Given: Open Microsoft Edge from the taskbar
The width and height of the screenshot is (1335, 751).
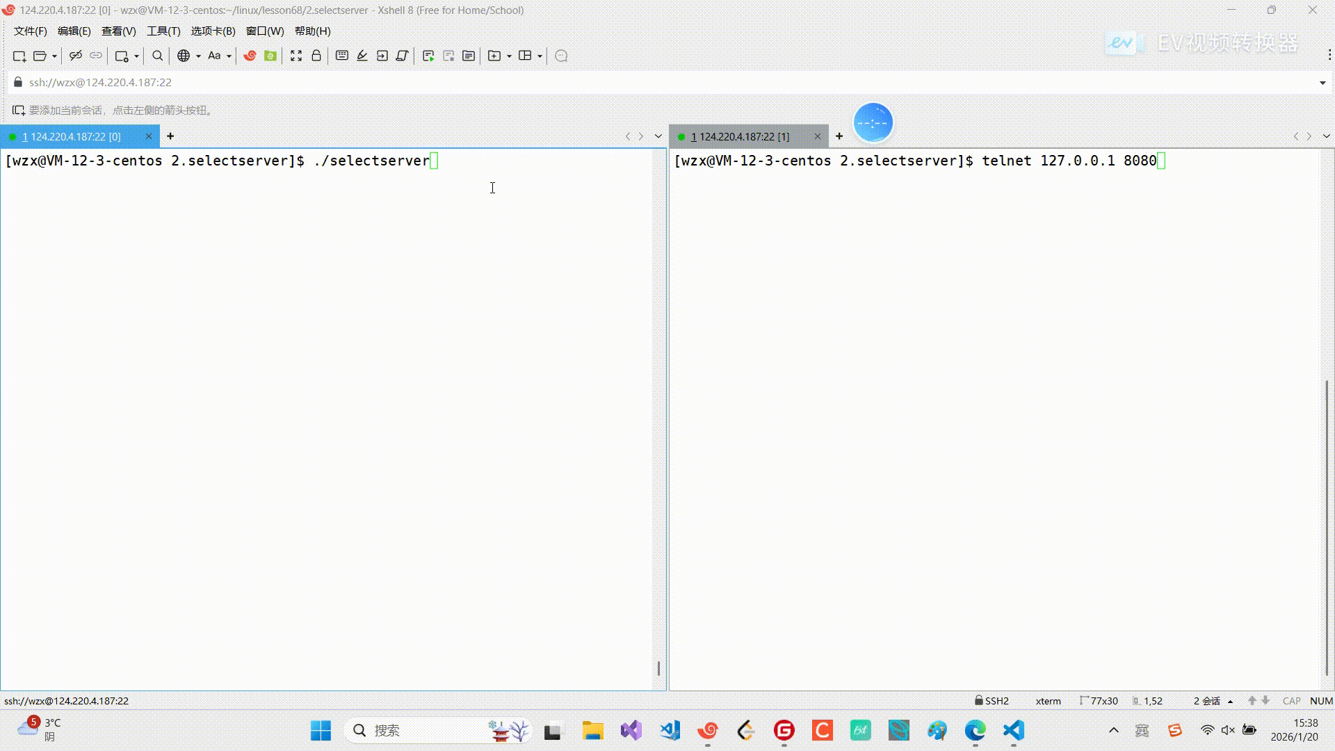Looking at the screenshot, I should [x=975, y=730].
